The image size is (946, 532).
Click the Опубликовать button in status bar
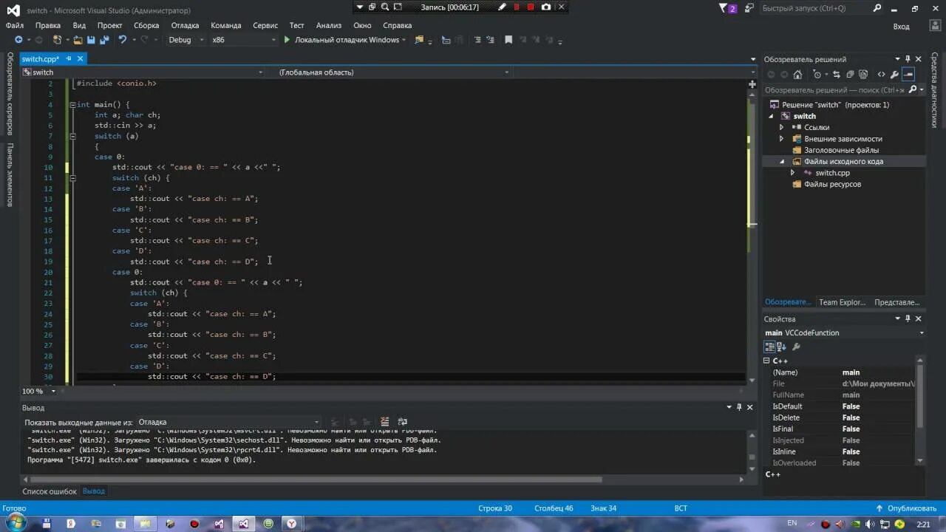pos(906,508)
